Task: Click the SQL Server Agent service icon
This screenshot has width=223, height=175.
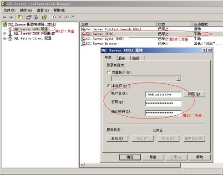Action: point(83,39)
